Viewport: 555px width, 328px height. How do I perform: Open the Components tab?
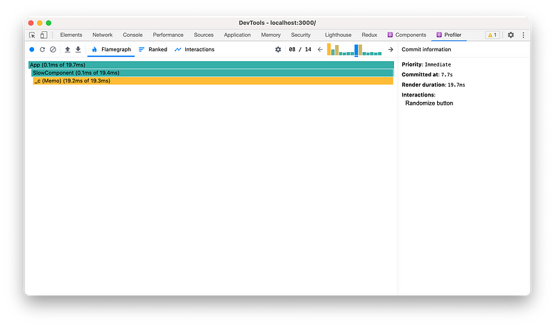click(x=407, y=35)
